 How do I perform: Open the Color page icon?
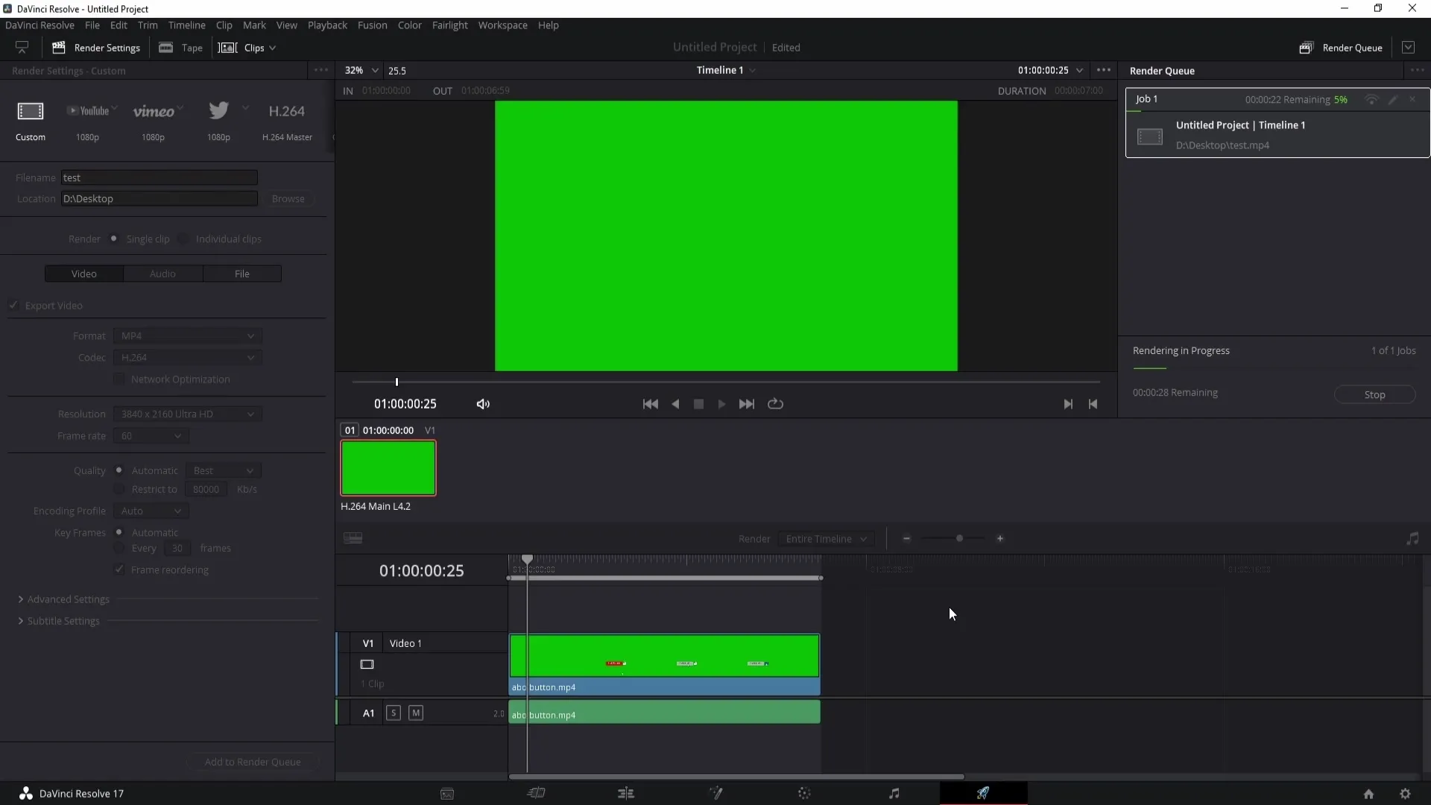point(804,793)
